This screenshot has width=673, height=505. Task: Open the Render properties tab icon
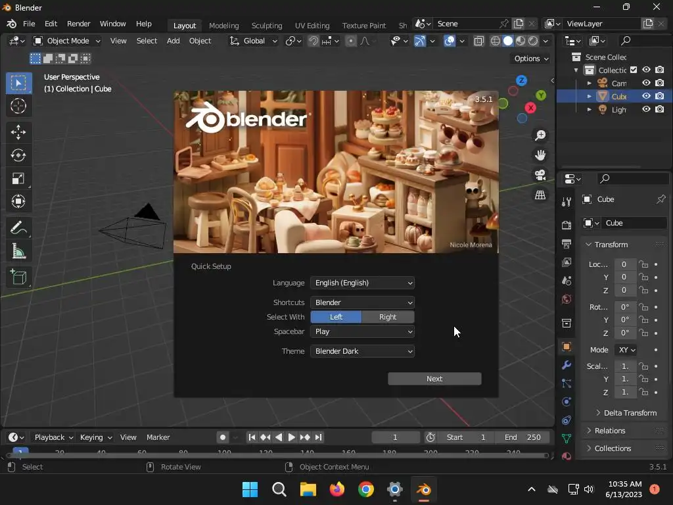pyautogui.click(x=567, y=225)
